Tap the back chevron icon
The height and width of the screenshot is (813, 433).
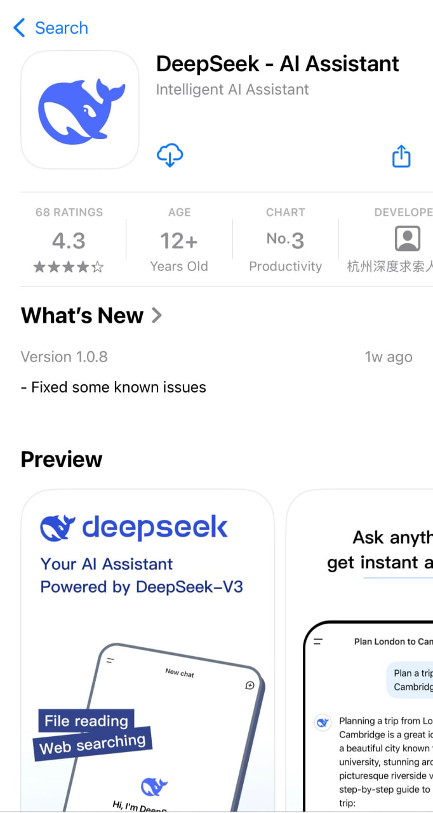click(19, 28)
